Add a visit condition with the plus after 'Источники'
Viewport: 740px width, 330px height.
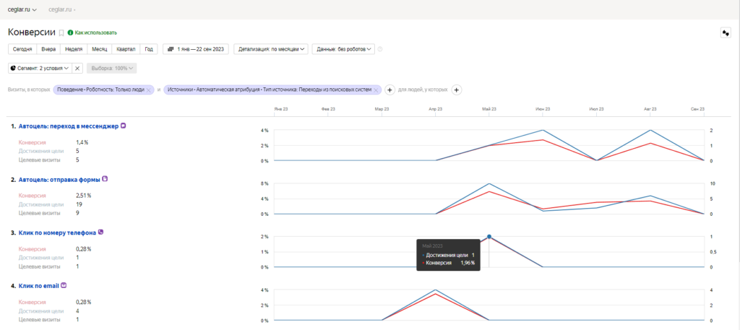[390, 90]
